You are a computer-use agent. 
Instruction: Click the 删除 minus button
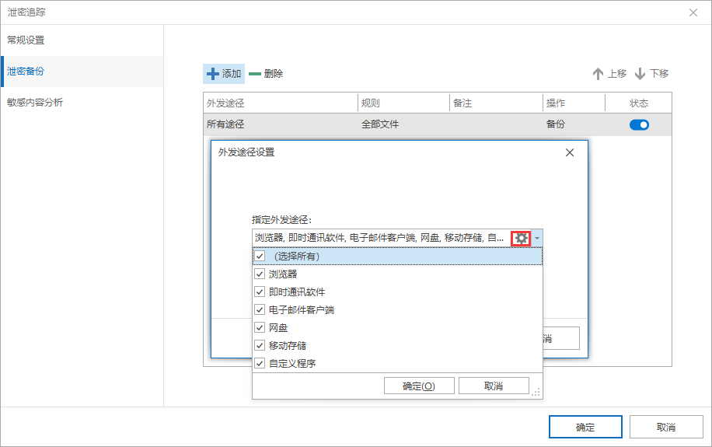coord(266,74)
